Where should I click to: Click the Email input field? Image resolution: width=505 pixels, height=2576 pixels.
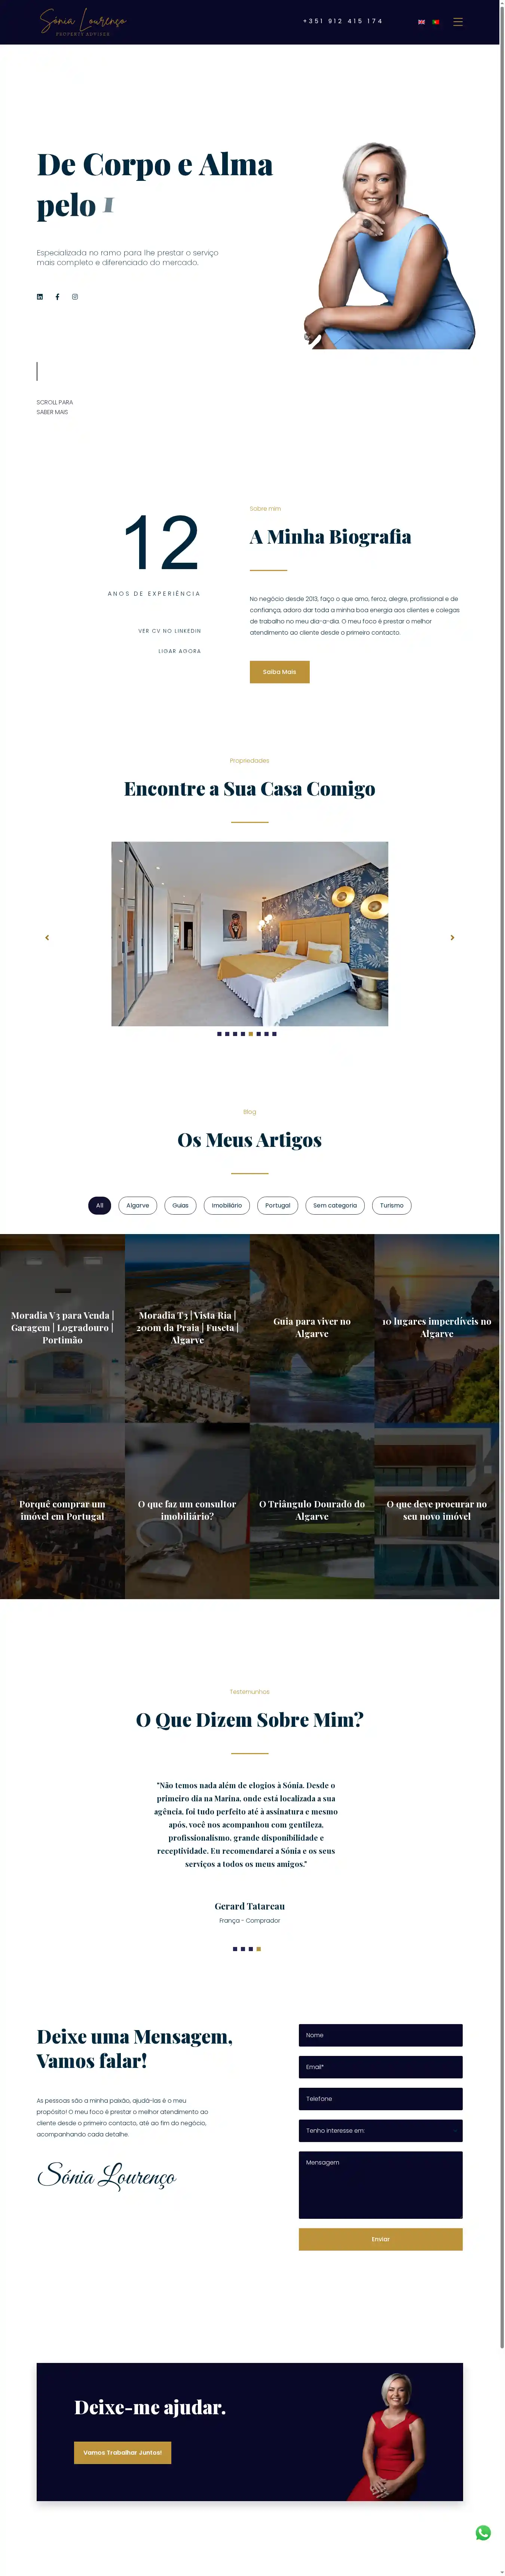[x=380, y=2066]
